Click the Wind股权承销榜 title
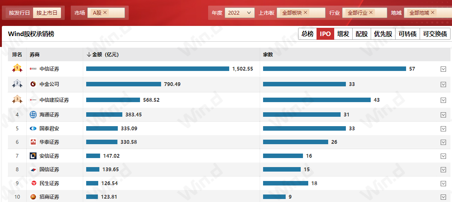This screenshot has height=202, width=452. [31, 34]
